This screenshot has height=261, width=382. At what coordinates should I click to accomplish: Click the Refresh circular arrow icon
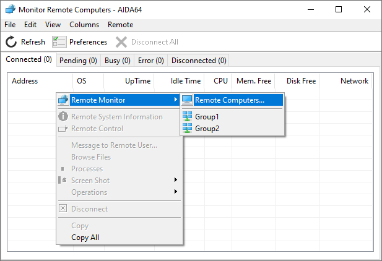[x=11, y=41]
